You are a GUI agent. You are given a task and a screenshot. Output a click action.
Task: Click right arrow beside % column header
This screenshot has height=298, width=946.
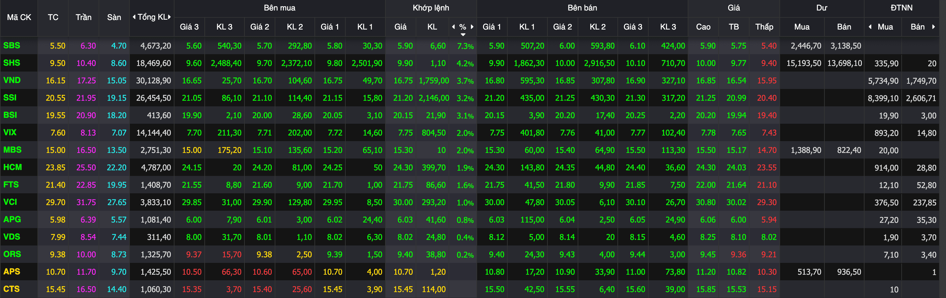pyautogui.click(x=472, y=27)
